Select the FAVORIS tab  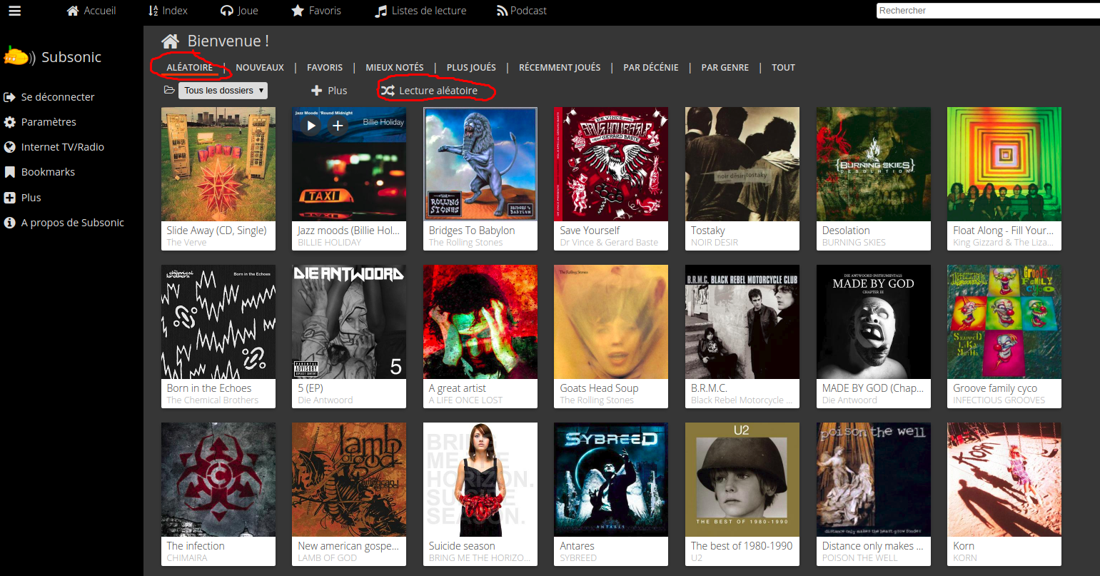coord(325,68)
